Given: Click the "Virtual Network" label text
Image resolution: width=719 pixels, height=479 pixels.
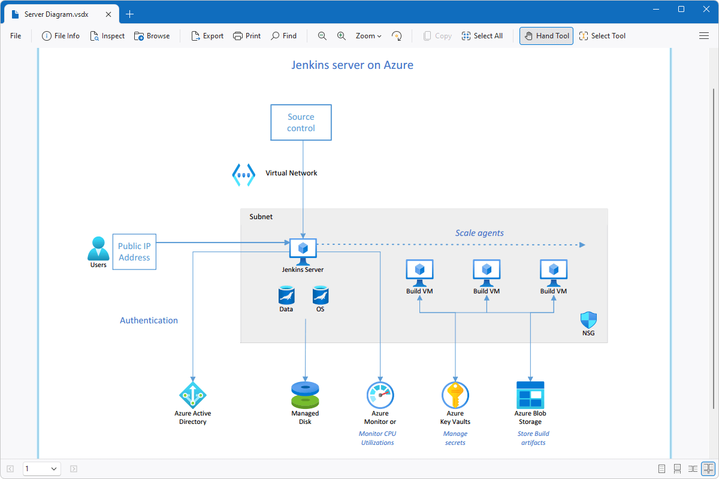Looking at the screenshot, I should click(x=291, y=173).
